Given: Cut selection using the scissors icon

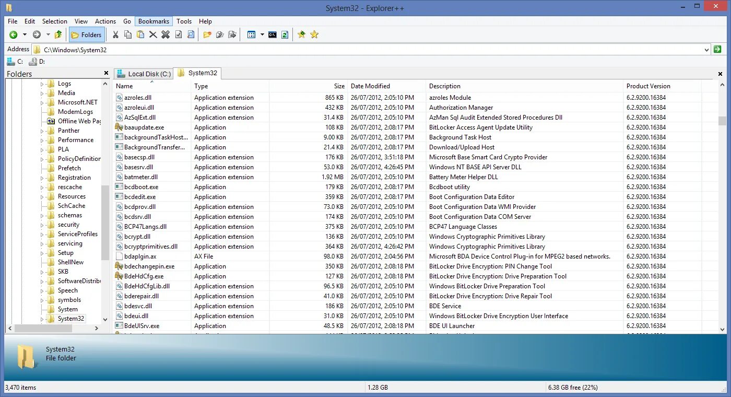Looking at the screenshot, I should (x=116, y=34).
